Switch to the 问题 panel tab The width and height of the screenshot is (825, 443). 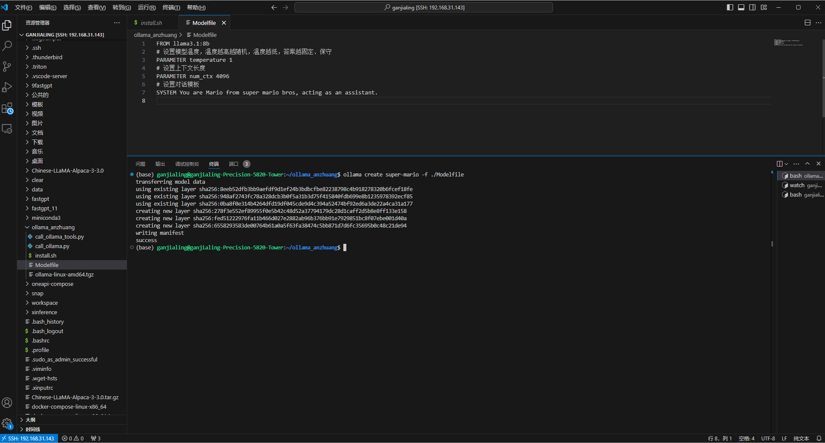(141, 164)
